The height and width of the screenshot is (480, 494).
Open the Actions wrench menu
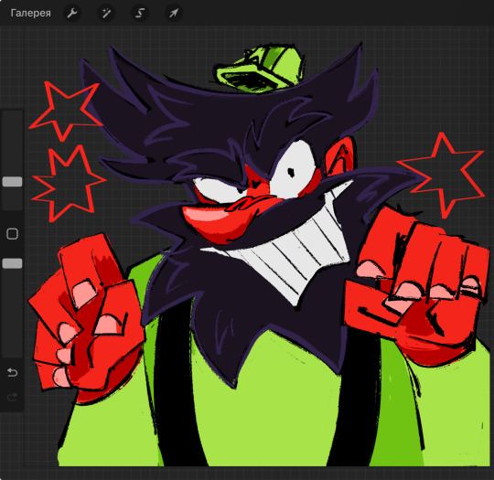click(x=72, y=13)
